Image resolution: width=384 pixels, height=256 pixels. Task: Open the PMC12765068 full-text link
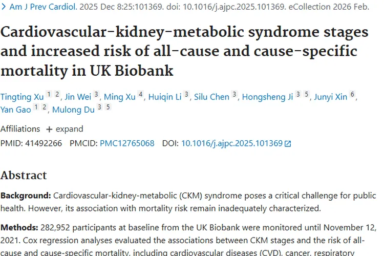[x=127, y=143]
